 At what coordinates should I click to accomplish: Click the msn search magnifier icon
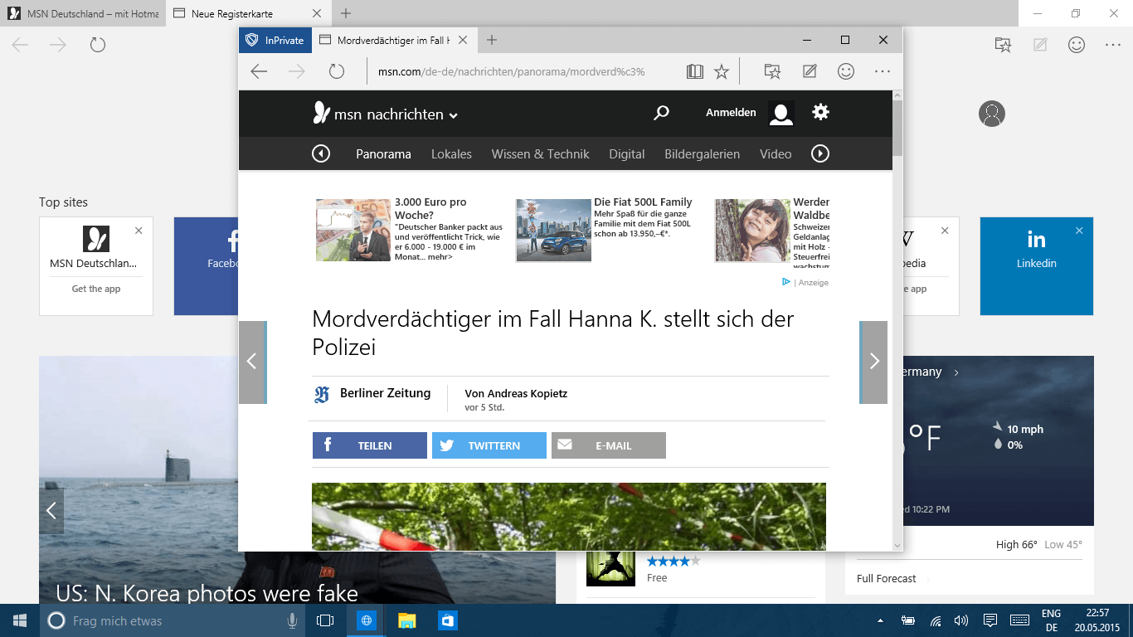661,113
